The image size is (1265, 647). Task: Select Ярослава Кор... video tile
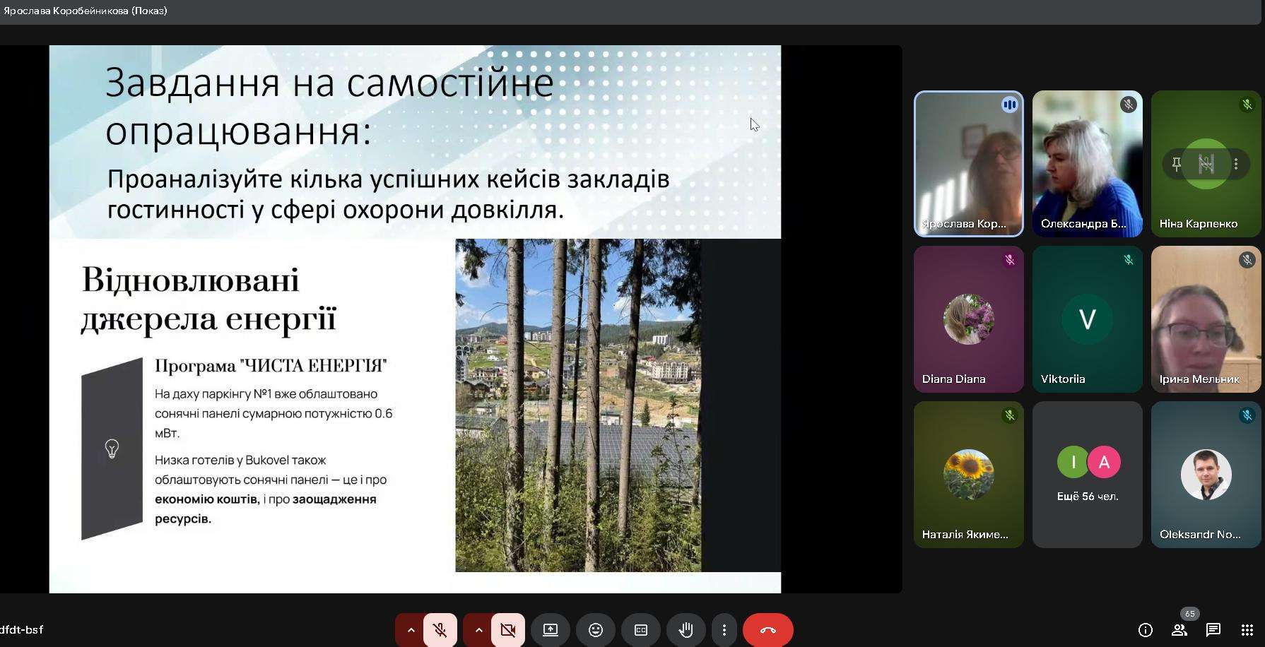click(968, 164)
